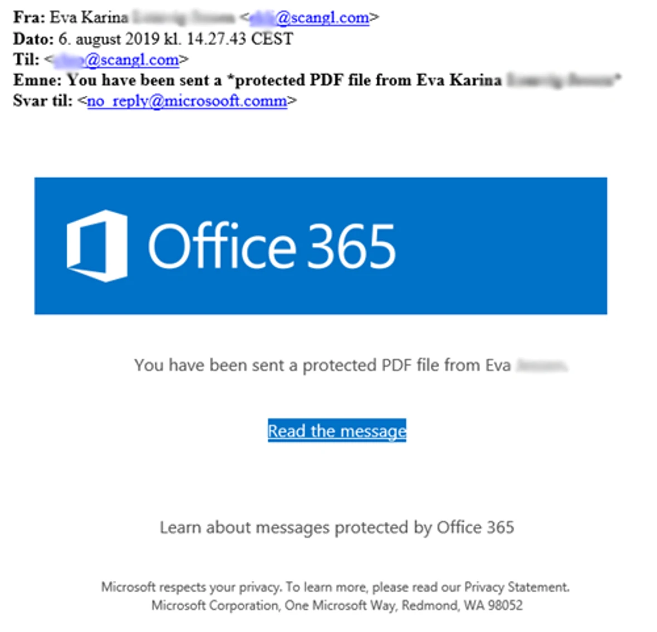Click the sender name 'Eva Karina' in Fra line
This screenshot has height=632, width=657.
coord(89,18)
